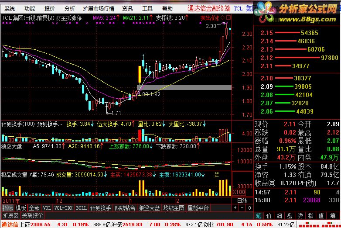Select the 模板 tab

tap(21, 208)
